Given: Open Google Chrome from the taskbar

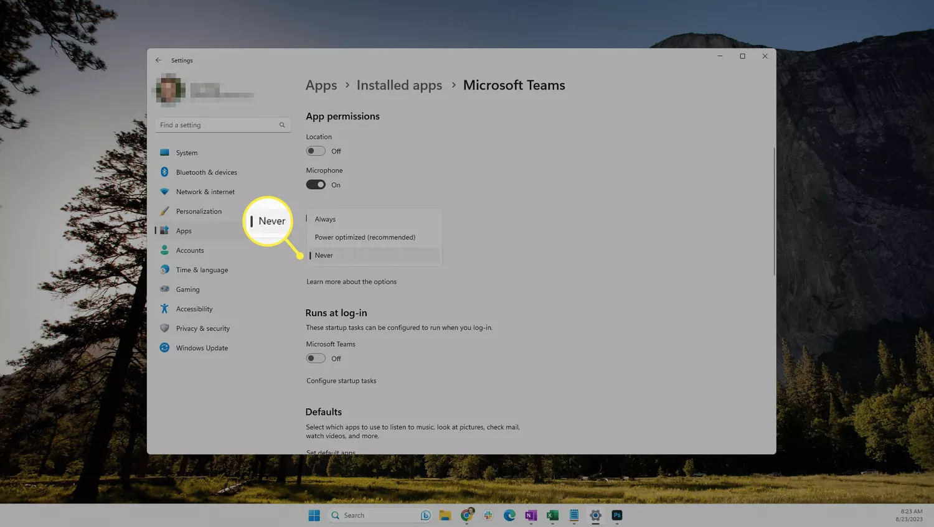Looking at the screenshot, I should (467, 515).
